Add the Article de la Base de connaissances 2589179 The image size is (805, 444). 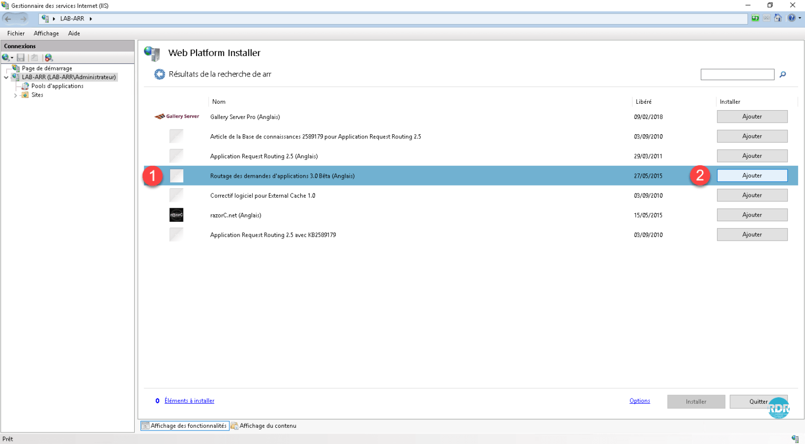[752, 136]
